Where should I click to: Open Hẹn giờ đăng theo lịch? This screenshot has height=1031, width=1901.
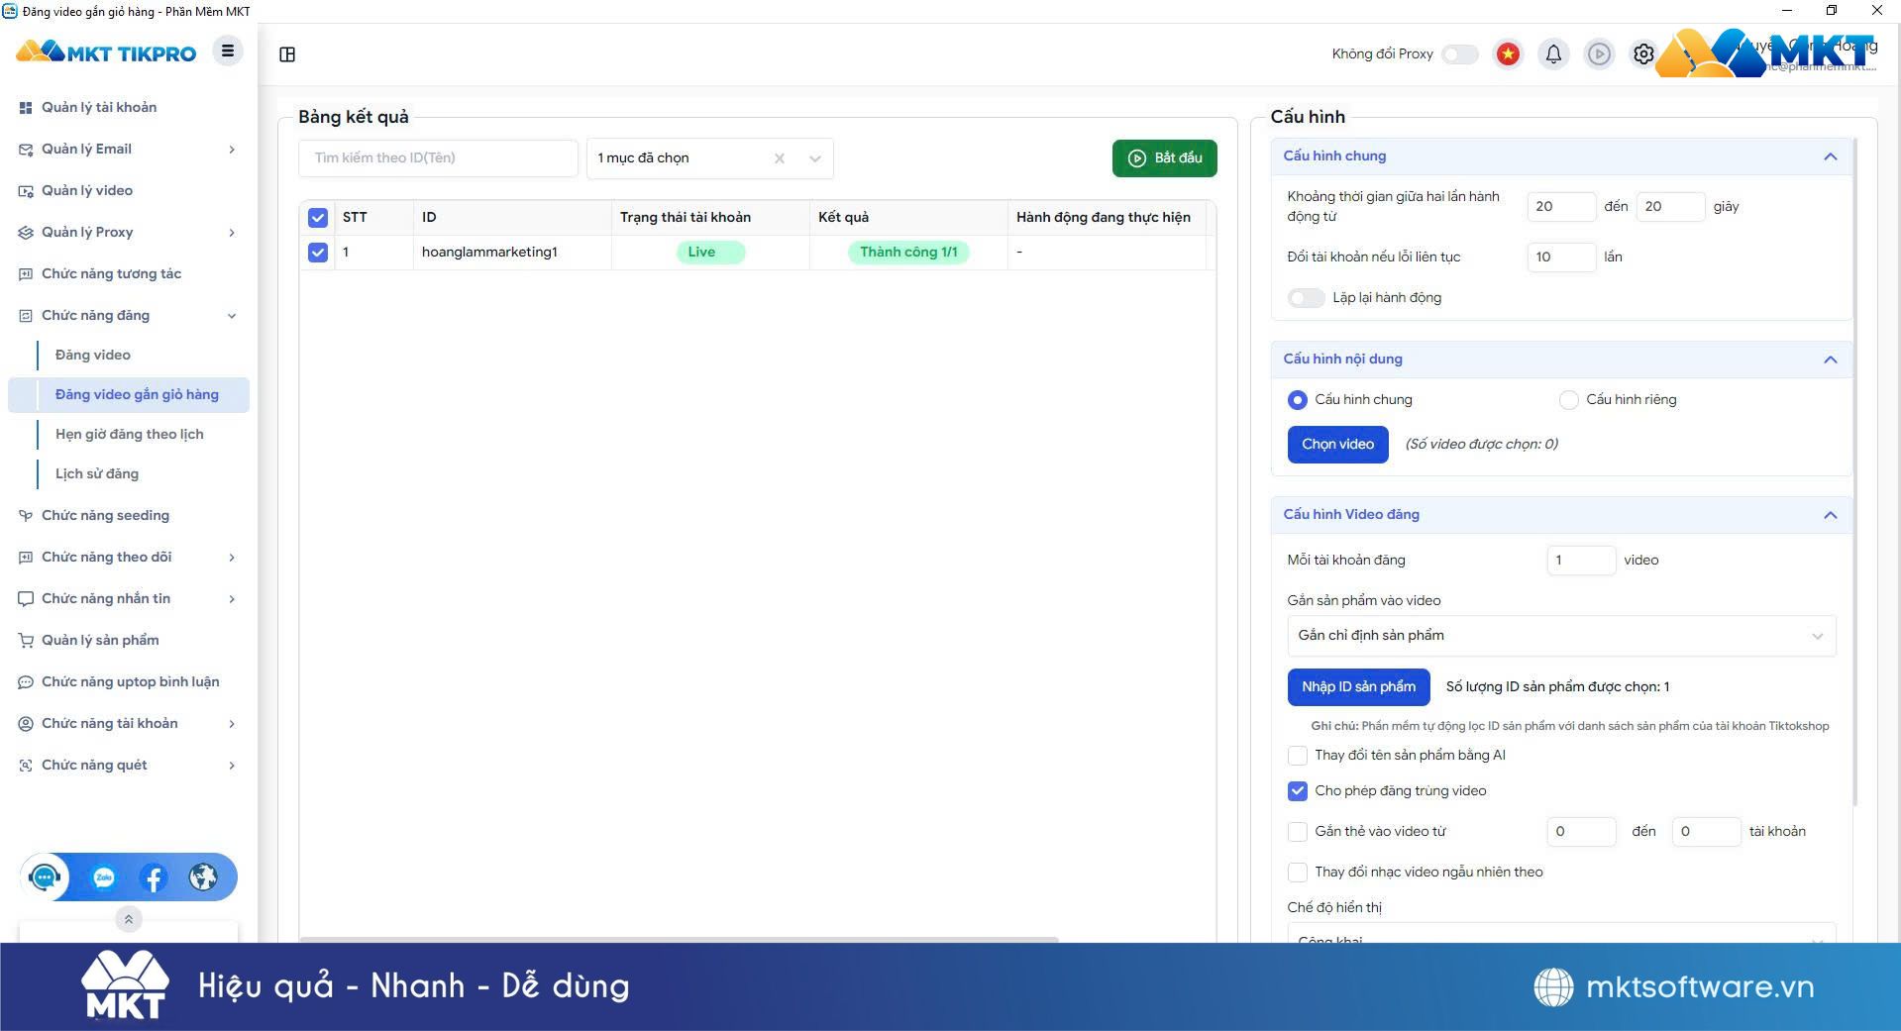click(x=130, y=434)
